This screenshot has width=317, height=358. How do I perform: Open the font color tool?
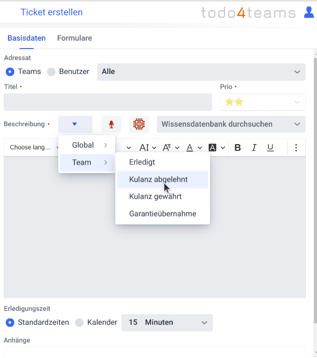tap(190, 148)
